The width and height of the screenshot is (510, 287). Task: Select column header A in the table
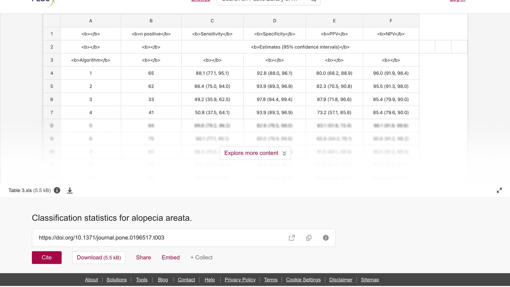(91, 21)
